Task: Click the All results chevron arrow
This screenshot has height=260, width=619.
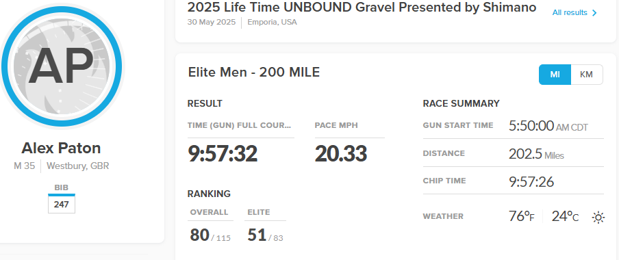Action: click(x=595, y=13)
